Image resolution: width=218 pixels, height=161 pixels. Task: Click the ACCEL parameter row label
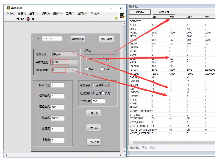tap(133, 33)
